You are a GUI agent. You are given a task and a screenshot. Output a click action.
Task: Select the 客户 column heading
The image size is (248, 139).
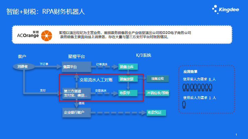coord(22,56)
